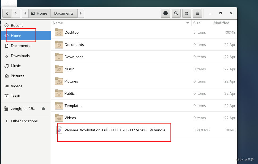Expand the path bar with the right chevron
The height and width of the screenshot is (164, 258).
pos(81,13)
